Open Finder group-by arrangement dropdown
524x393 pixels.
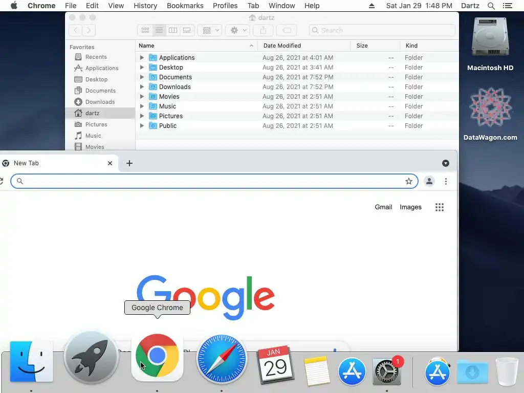(210, 30)
